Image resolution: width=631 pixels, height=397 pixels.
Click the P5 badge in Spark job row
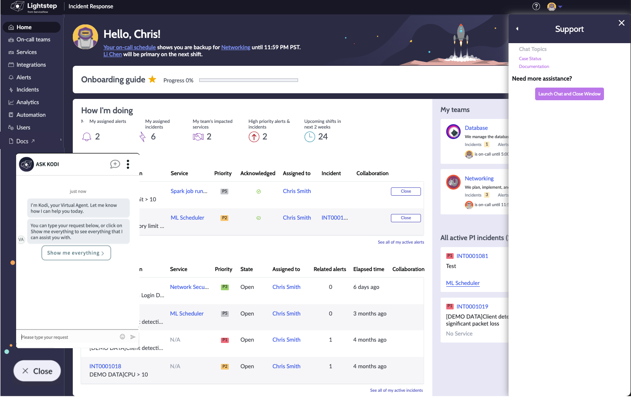click(224, 191)
